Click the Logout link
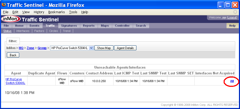Viewport: 240px width, 109px height. (232, 17)
